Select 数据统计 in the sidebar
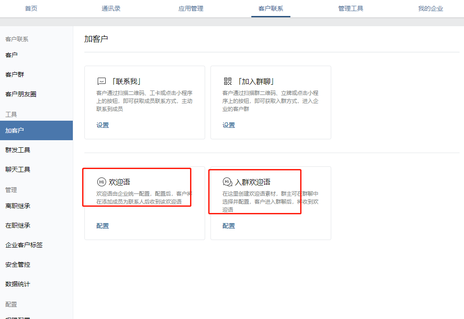This screenshot has height=319, width=464. pos(18,284)
